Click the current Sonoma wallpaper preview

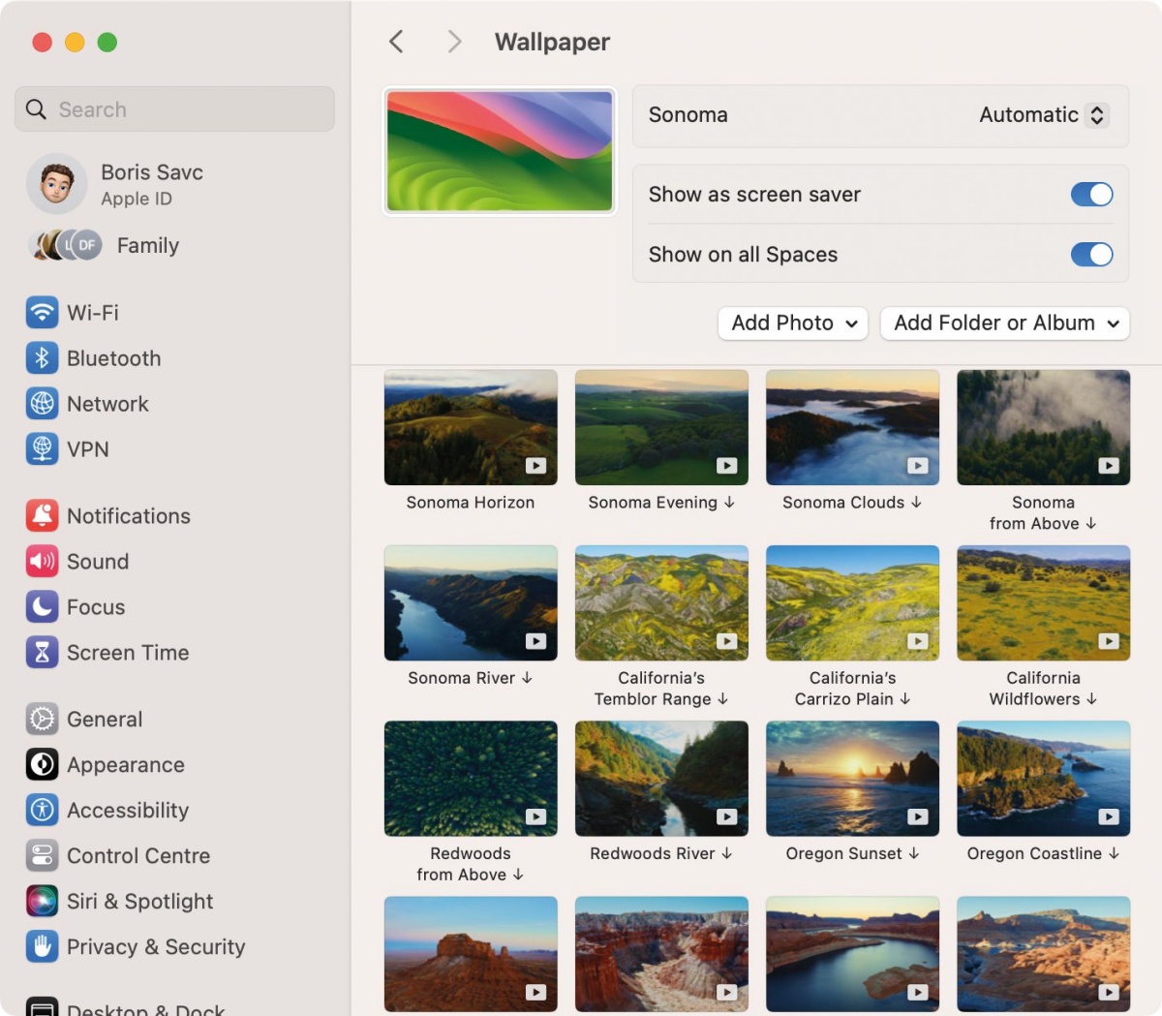tap(500, 151)
